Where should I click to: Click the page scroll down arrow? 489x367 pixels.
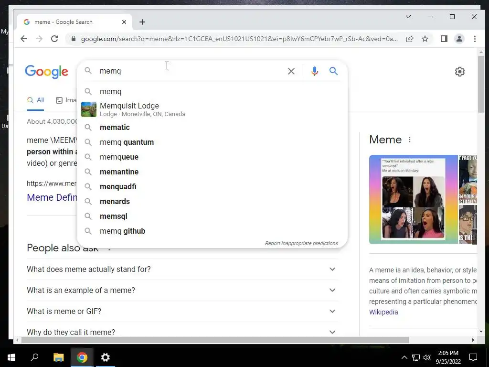pyautogui.click(x=481, y=332)
